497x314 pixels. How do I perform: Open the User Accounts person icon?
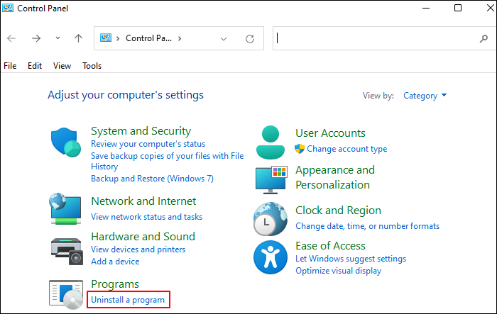(271, 142)
